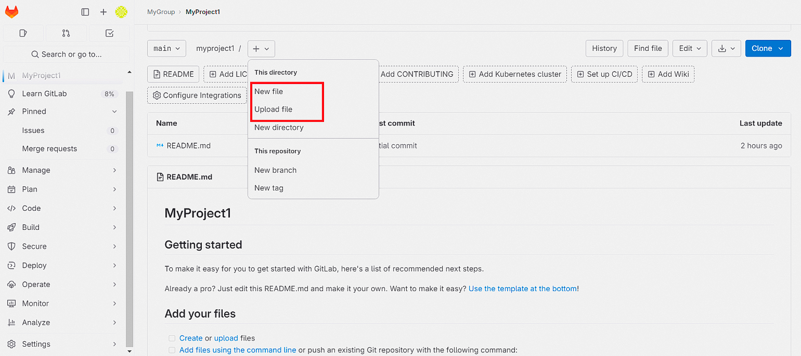Check the Add files using command line checkbox
Viewport: 801px width, 356px height.
(172, 350)
